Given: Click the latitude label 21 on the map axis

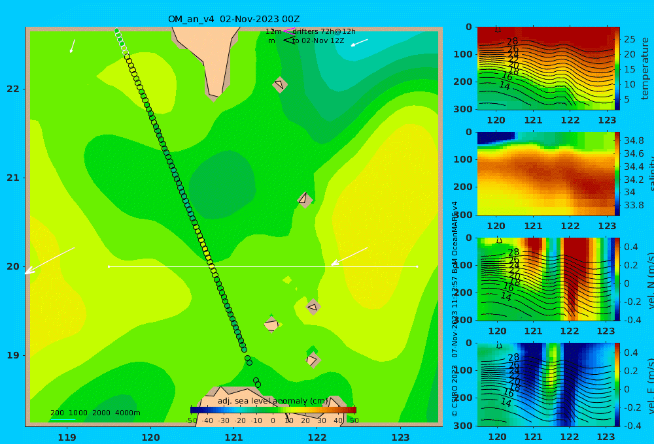Looking at the screenshot, I should (13, 178).
